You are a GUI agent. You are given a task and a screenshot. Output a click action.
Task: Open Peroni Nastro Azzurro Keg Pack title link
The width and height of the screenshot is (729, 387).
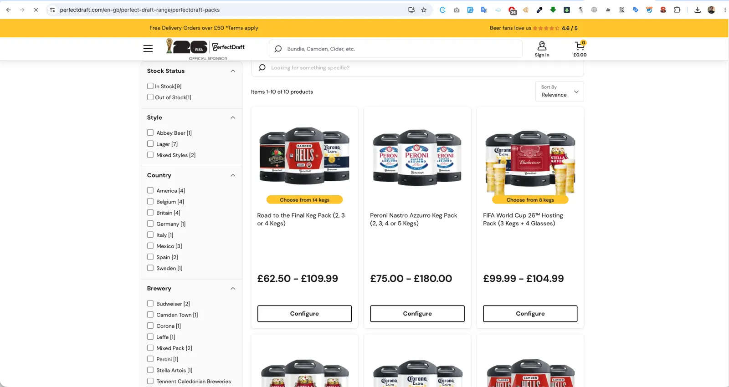(x=414, y=219)
